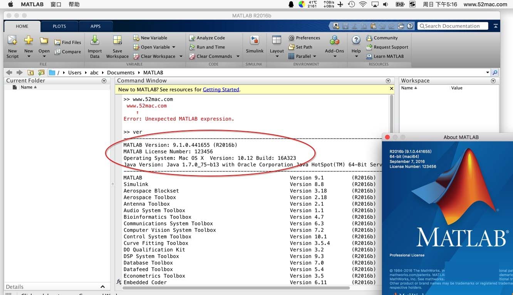This screenshot has height=295, width=513.
Task: Dismiss the New to MATLAB banner
Action: (x=392, y=89)
